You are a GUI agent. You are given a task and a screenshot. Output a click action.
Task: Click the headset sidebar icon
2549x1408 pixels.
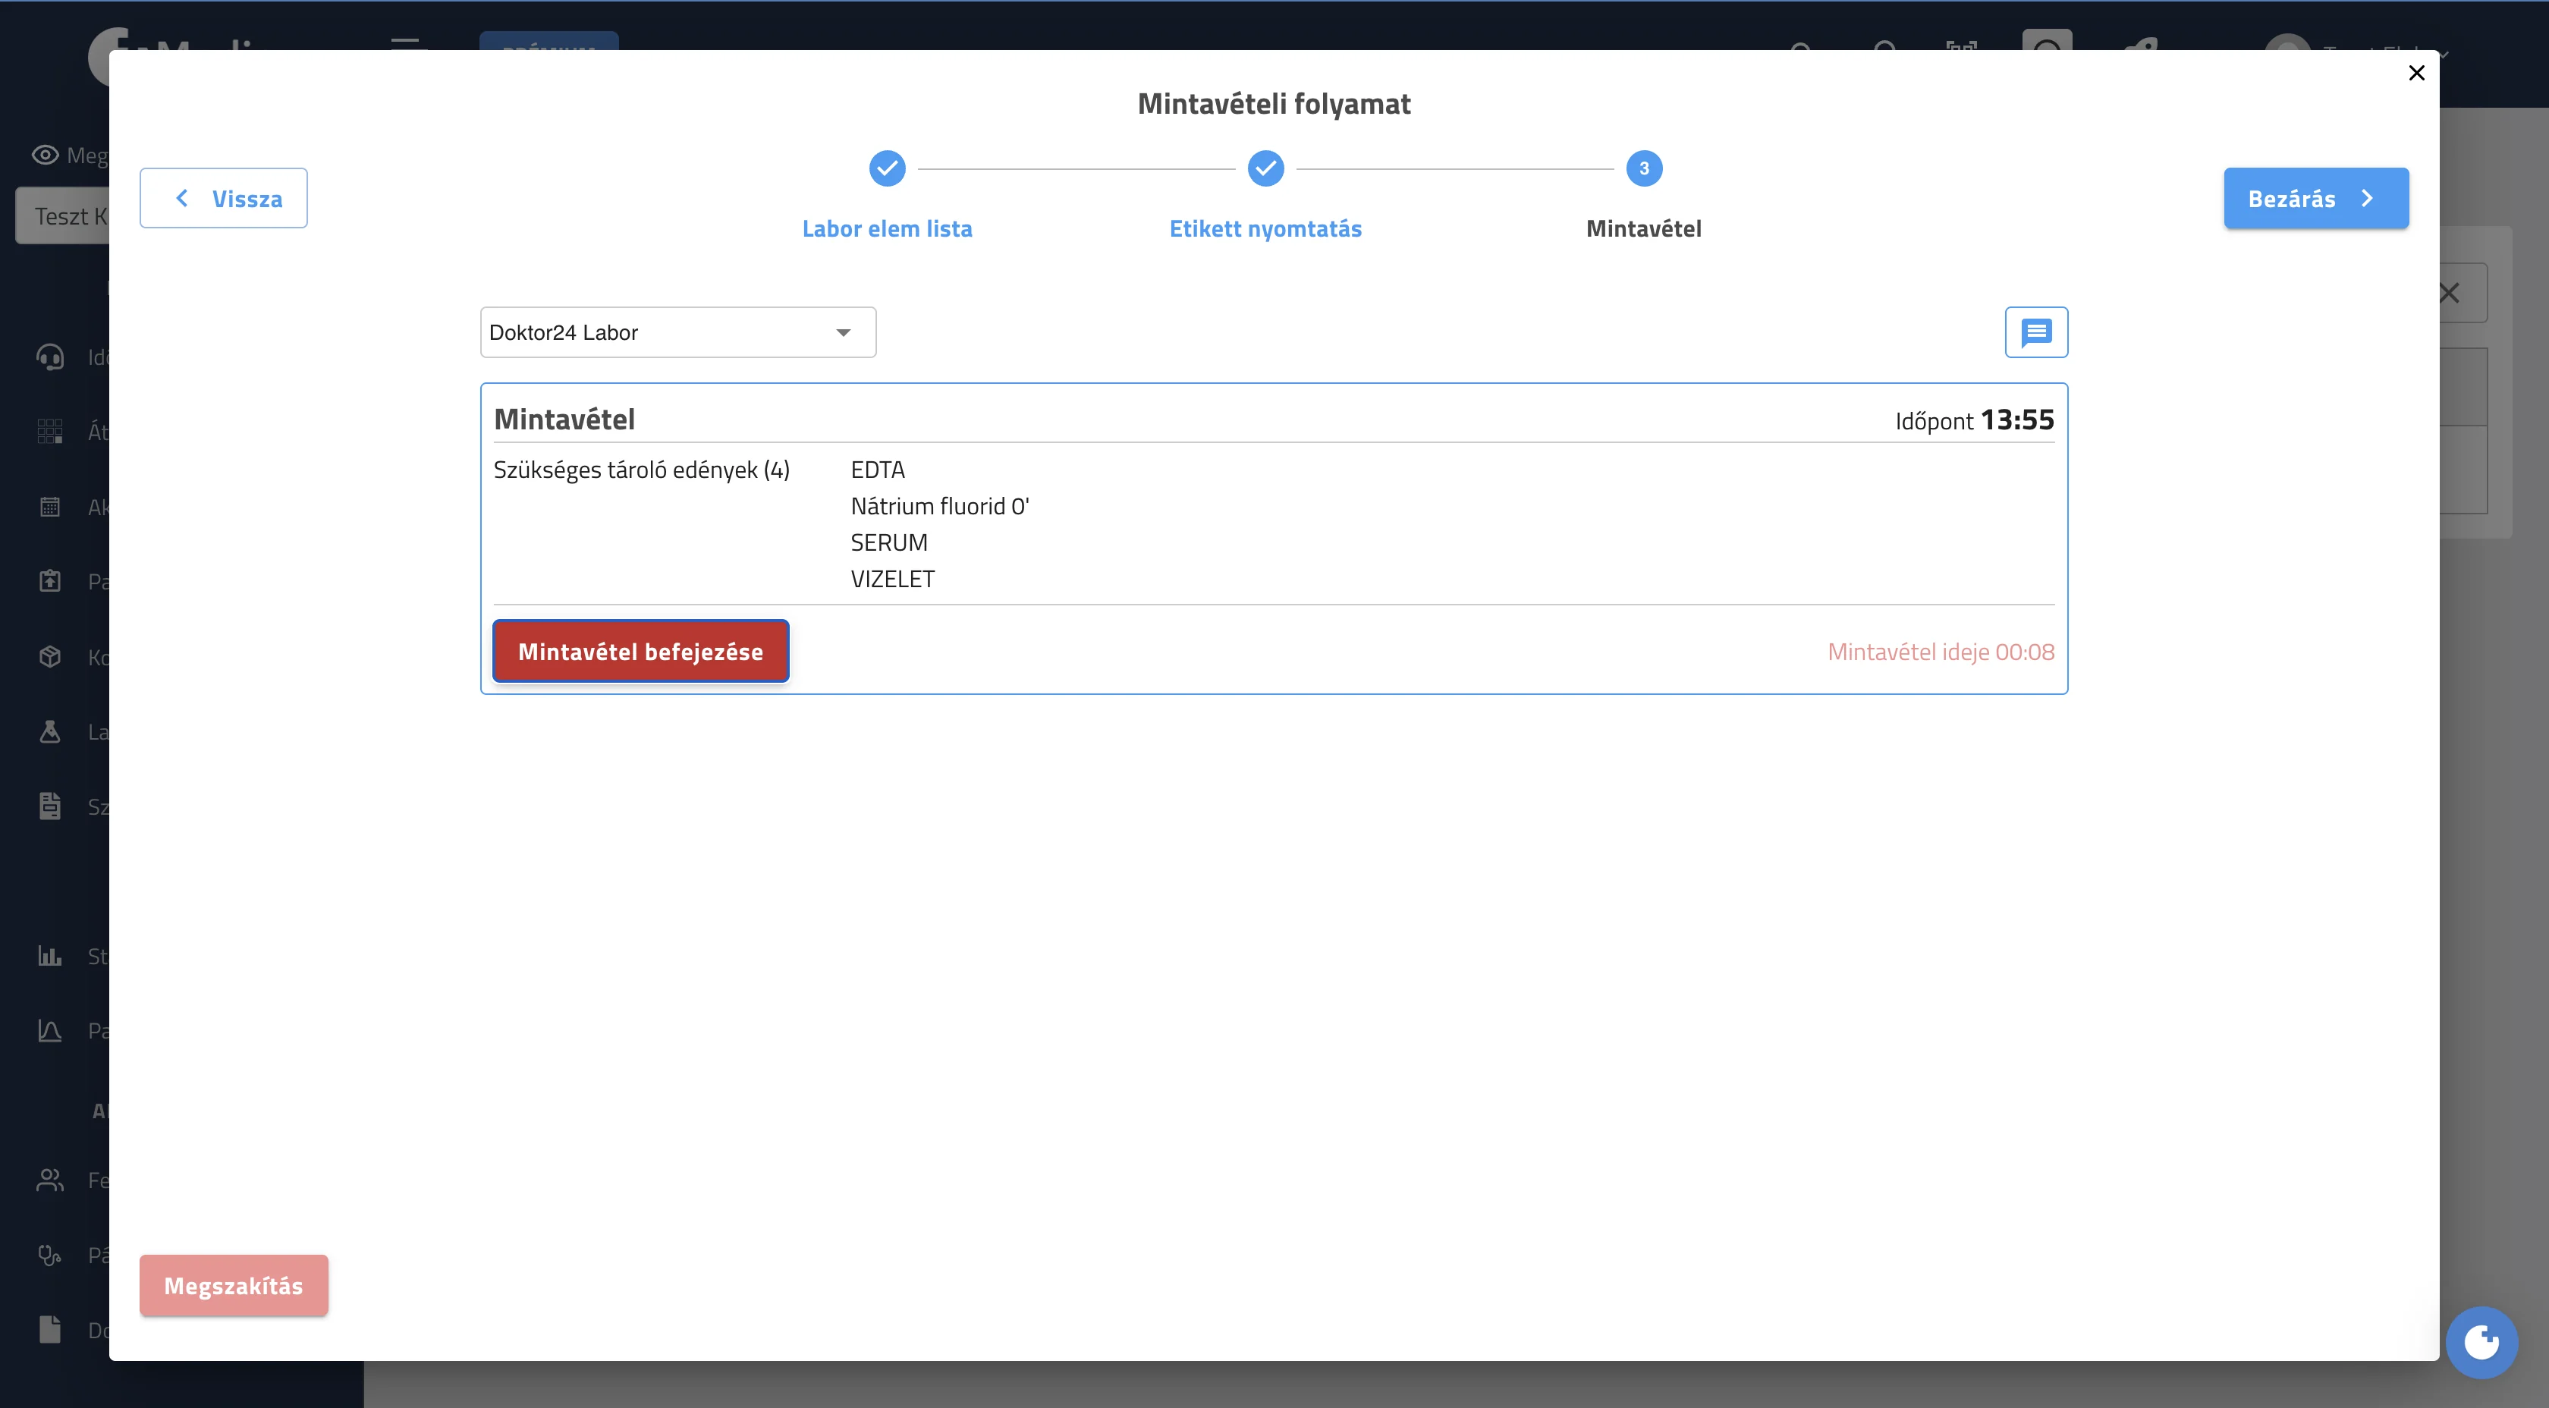point(49,357)
